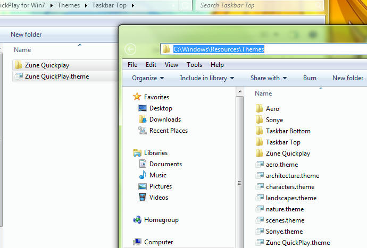Click the Themes breadcrumb in the back window

click(x=69, y=5)
